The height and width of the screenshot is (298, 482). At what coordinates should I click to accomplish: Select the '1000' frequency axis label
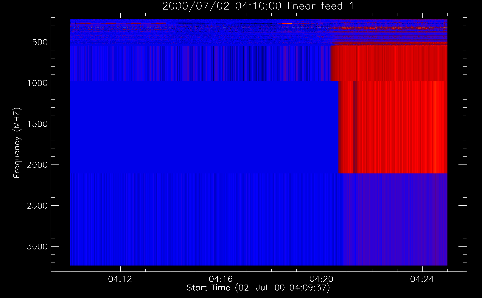tap(37, 83)
